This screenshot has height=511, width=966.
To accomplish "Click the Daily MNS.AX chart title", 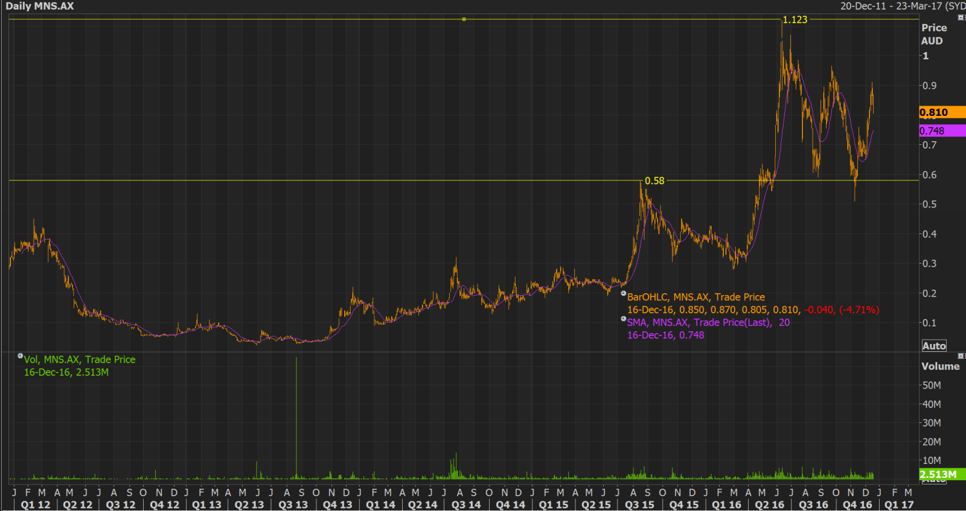I will [x=40, y=6].
